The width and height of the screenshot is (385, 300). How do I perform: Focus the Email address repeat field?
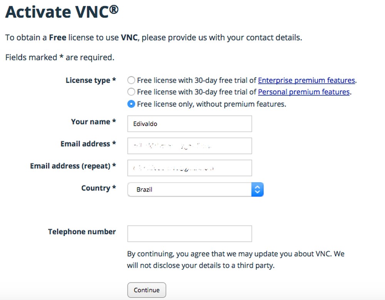[189, 167]
